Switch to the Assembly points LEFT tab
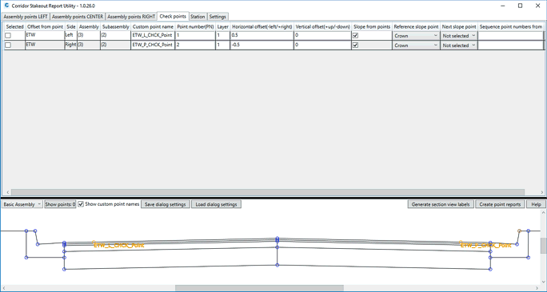The height and width of the screenshot is (292, 547). click(x=26, y=17)
